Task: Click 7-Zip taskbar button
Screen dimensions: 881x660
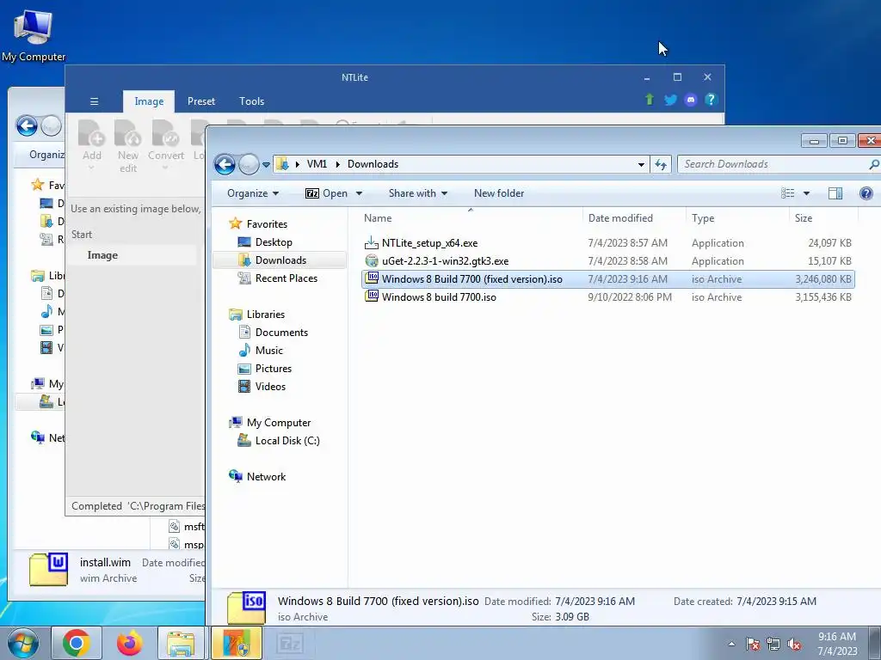Action: (290, 643)
